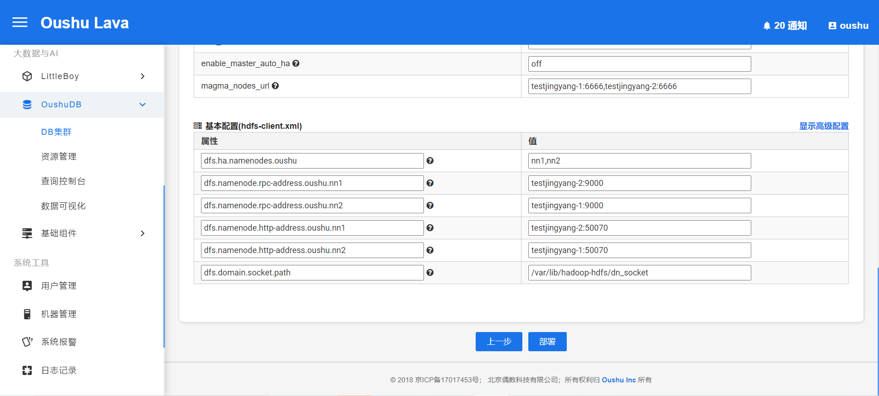Expand the 基础组件 menu chevron

coord(142,233)
